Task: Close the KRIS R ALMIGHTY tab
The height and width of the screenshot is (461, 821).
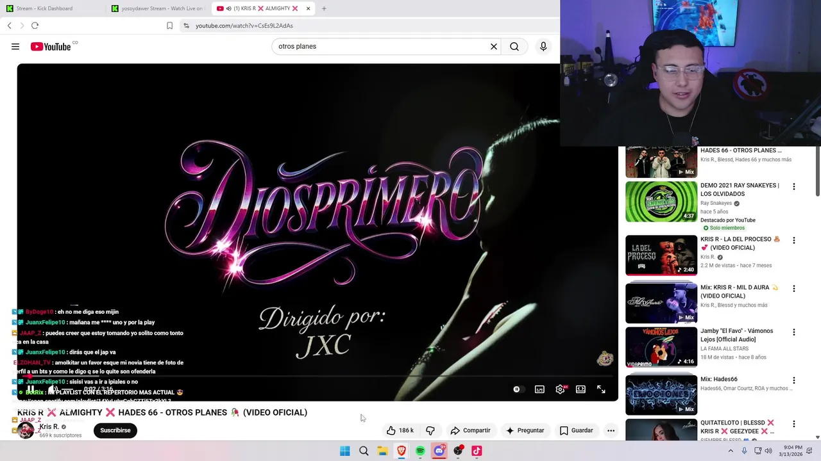Action: coord(308,8)
